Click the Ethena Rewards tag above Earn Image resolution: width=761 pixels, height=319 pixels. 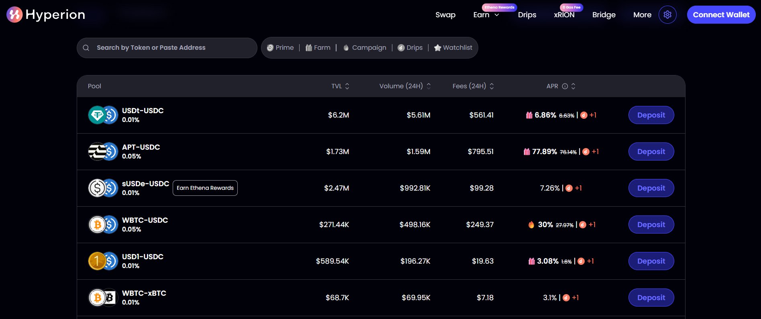point(499,7)
